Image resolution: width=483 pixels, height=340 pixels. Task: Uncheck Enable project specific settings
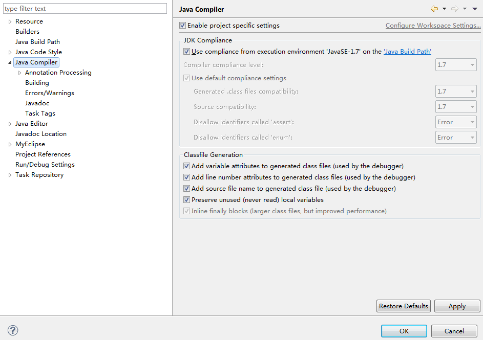coord(183,26)
